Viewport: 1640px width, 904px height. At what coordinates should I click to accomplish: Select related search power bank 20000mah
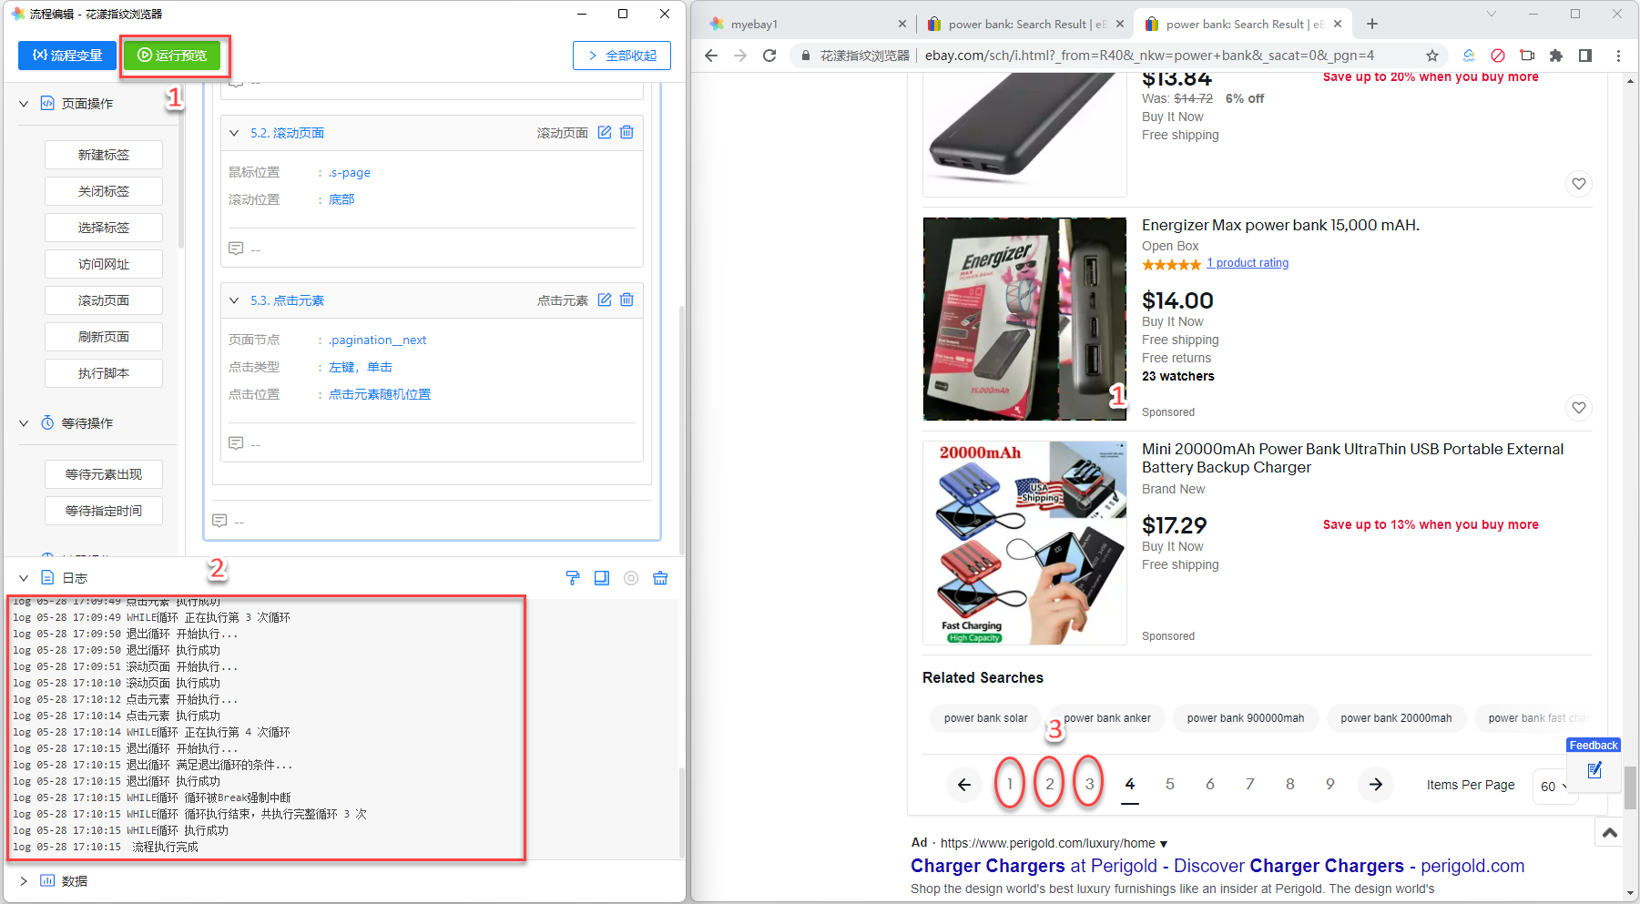pos(1396,718)
